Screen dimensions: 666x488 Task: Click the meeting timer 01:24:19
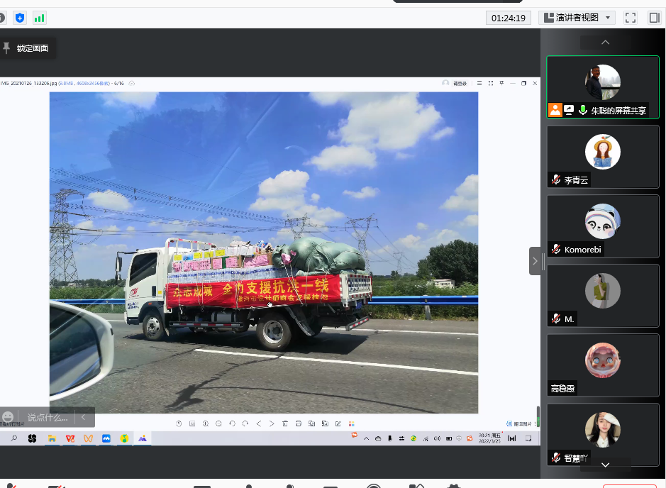(x=509, y=18)
